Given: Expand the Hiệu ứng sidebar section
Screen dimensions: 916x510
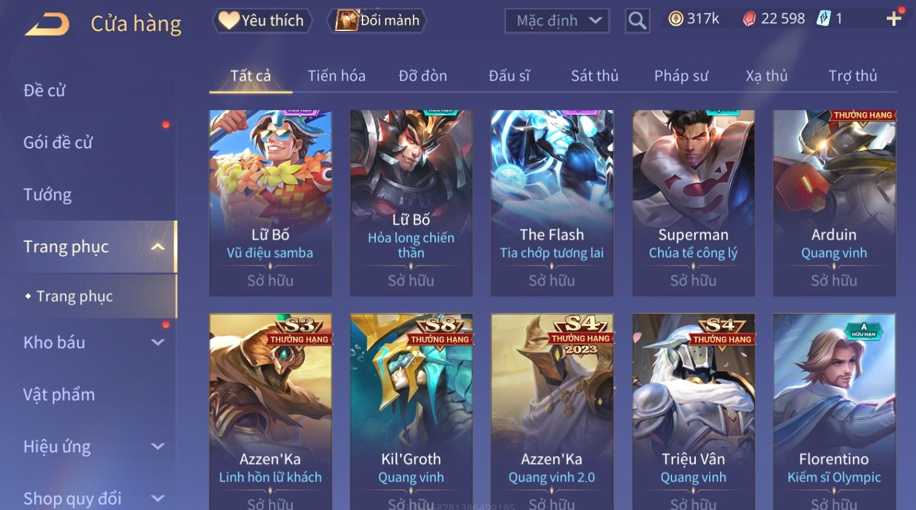Looking at the screenshot, I should (x=158, y=447).
